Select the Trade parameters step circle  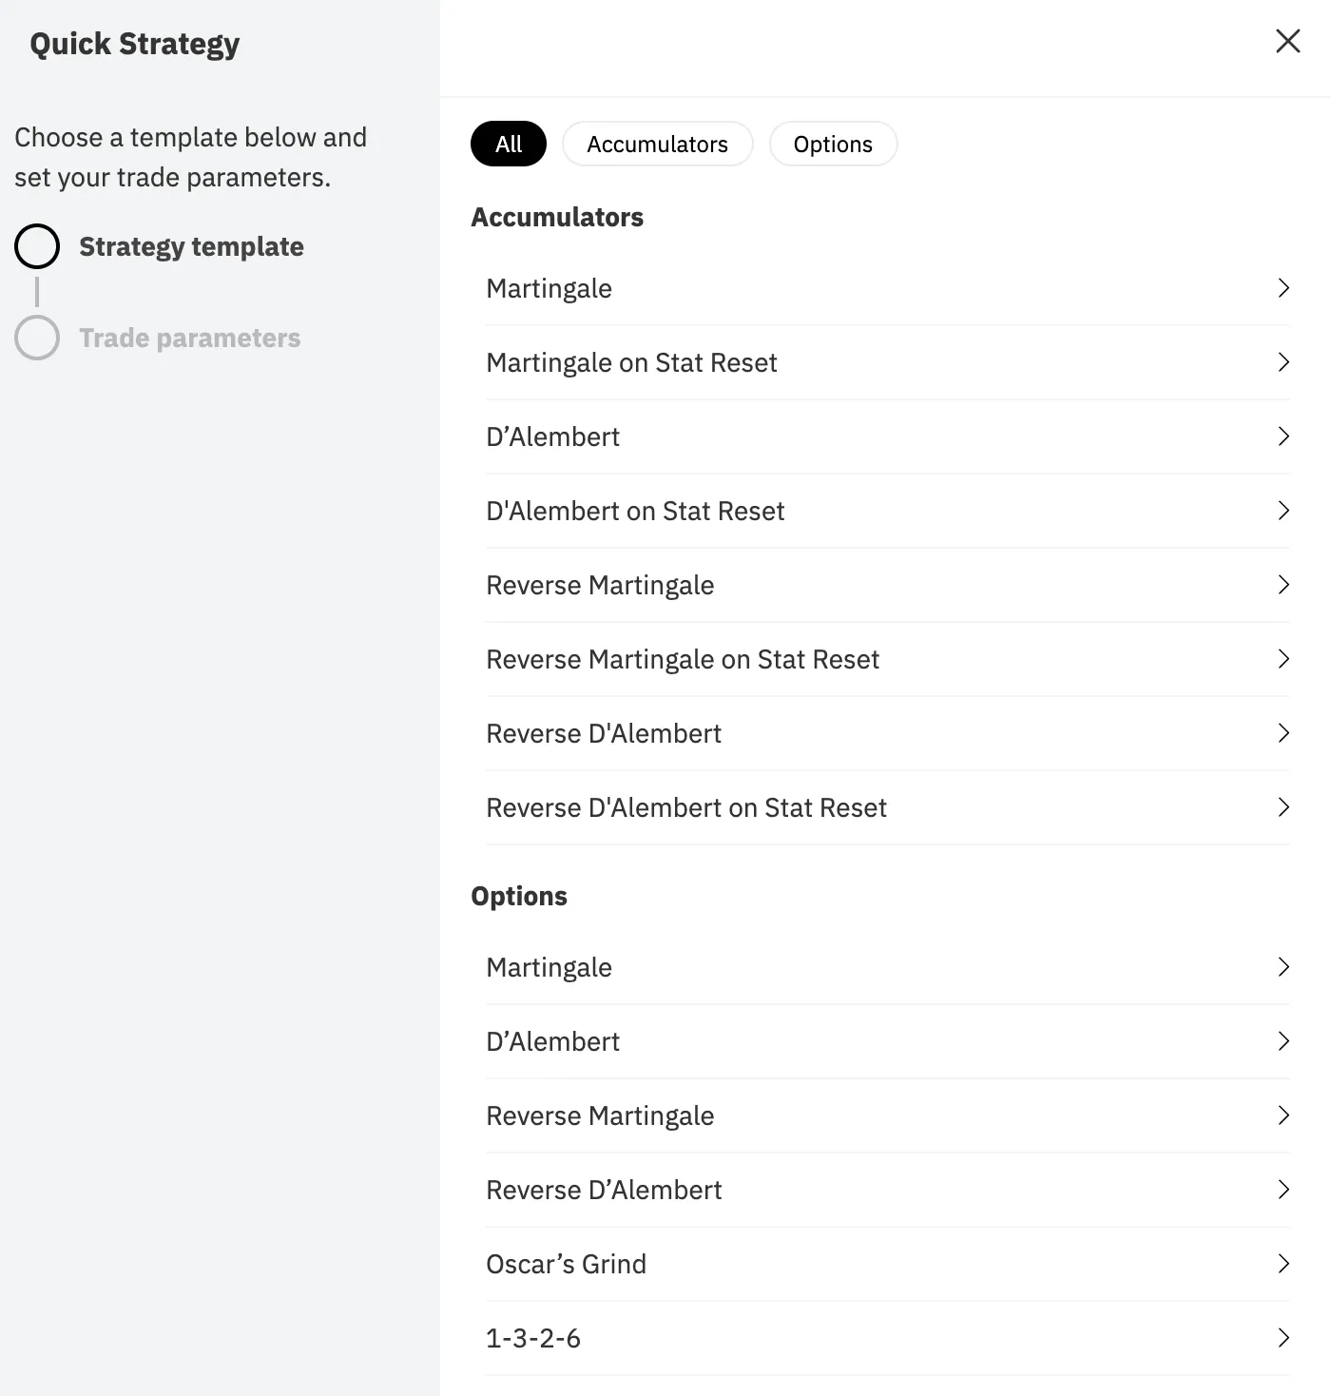pos(37,338)
